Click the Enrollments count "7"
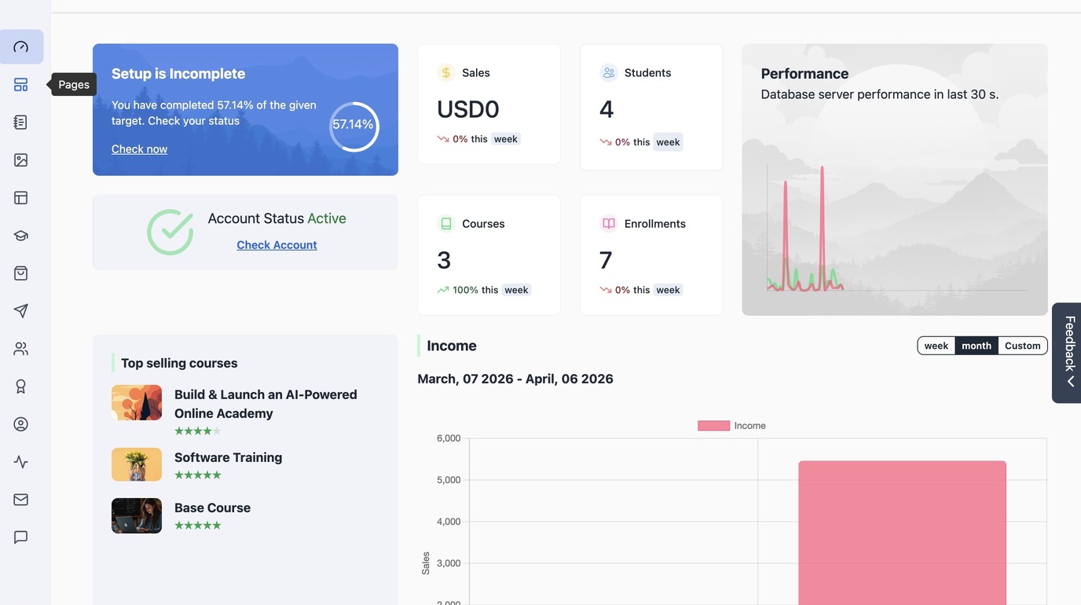Viewport: 1081px width, 605px height. pyautogui.click(x=606, y=260)
